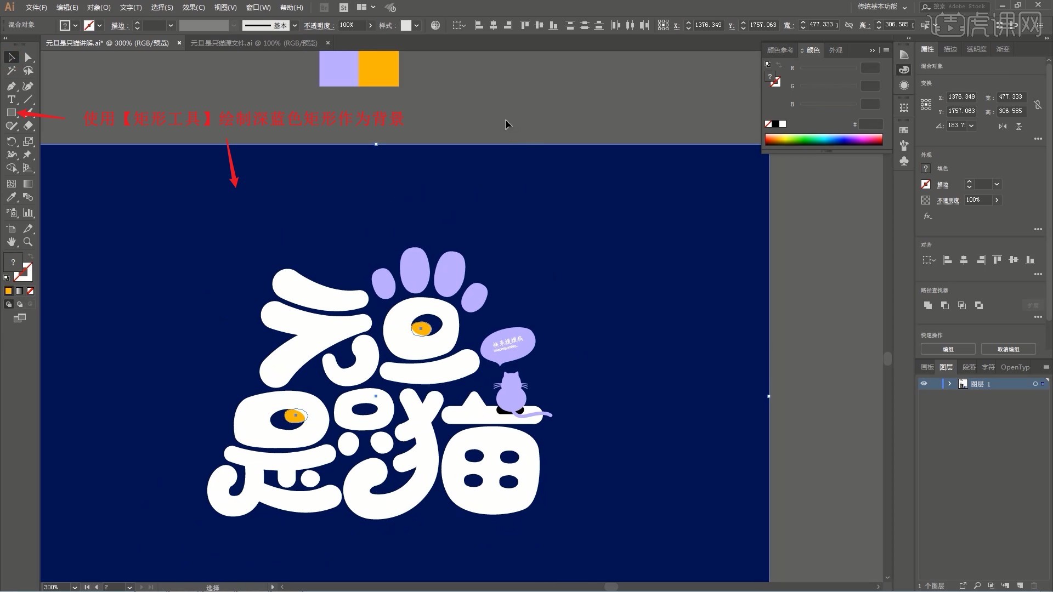The height and width of the screenshot is (592, 1053).
Task: Select the Pen tool in toolbar
Action: click(x=11, y=86)
